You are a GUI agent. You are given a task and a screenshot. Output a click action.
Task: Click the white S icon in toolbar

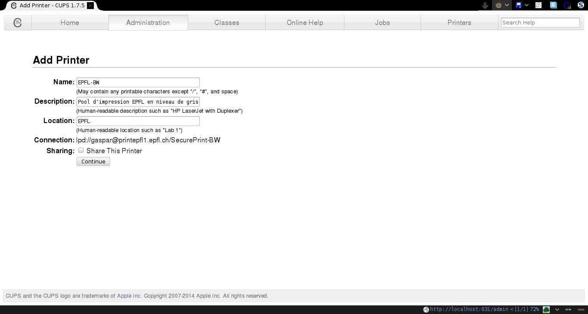click(538, 5)
